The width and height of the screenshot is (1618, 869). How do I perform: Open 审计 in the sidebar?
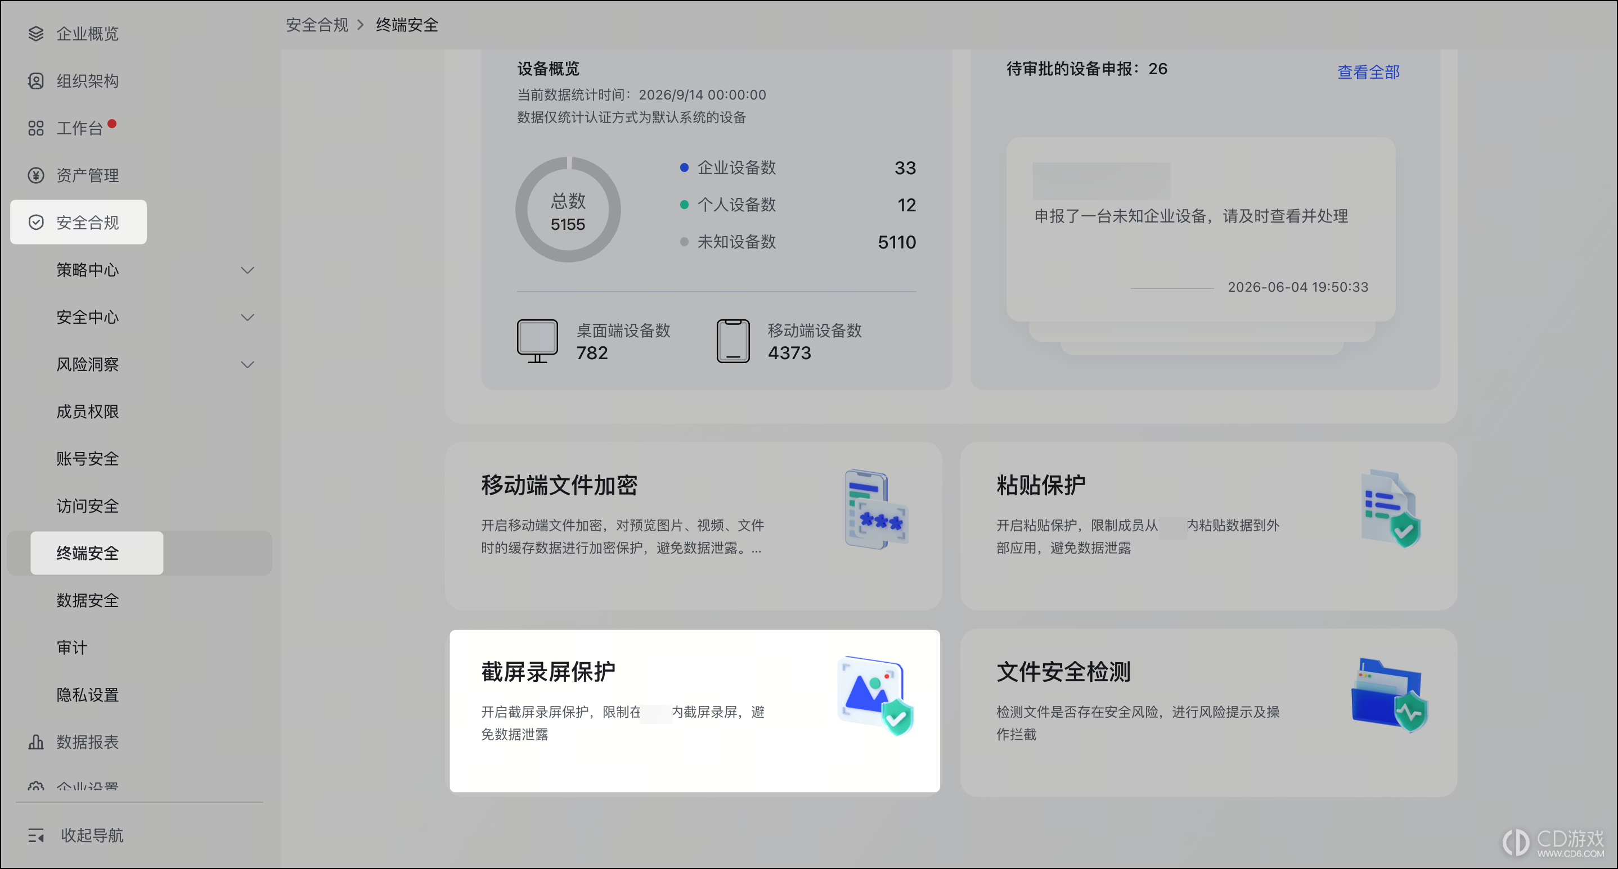pos(71,648)
